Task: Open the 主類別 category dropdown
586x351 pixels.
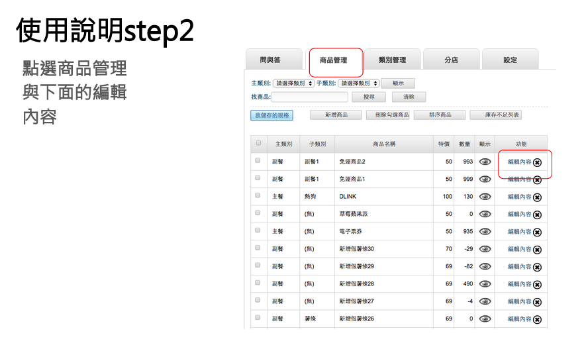Action: [x=293, y=83]
